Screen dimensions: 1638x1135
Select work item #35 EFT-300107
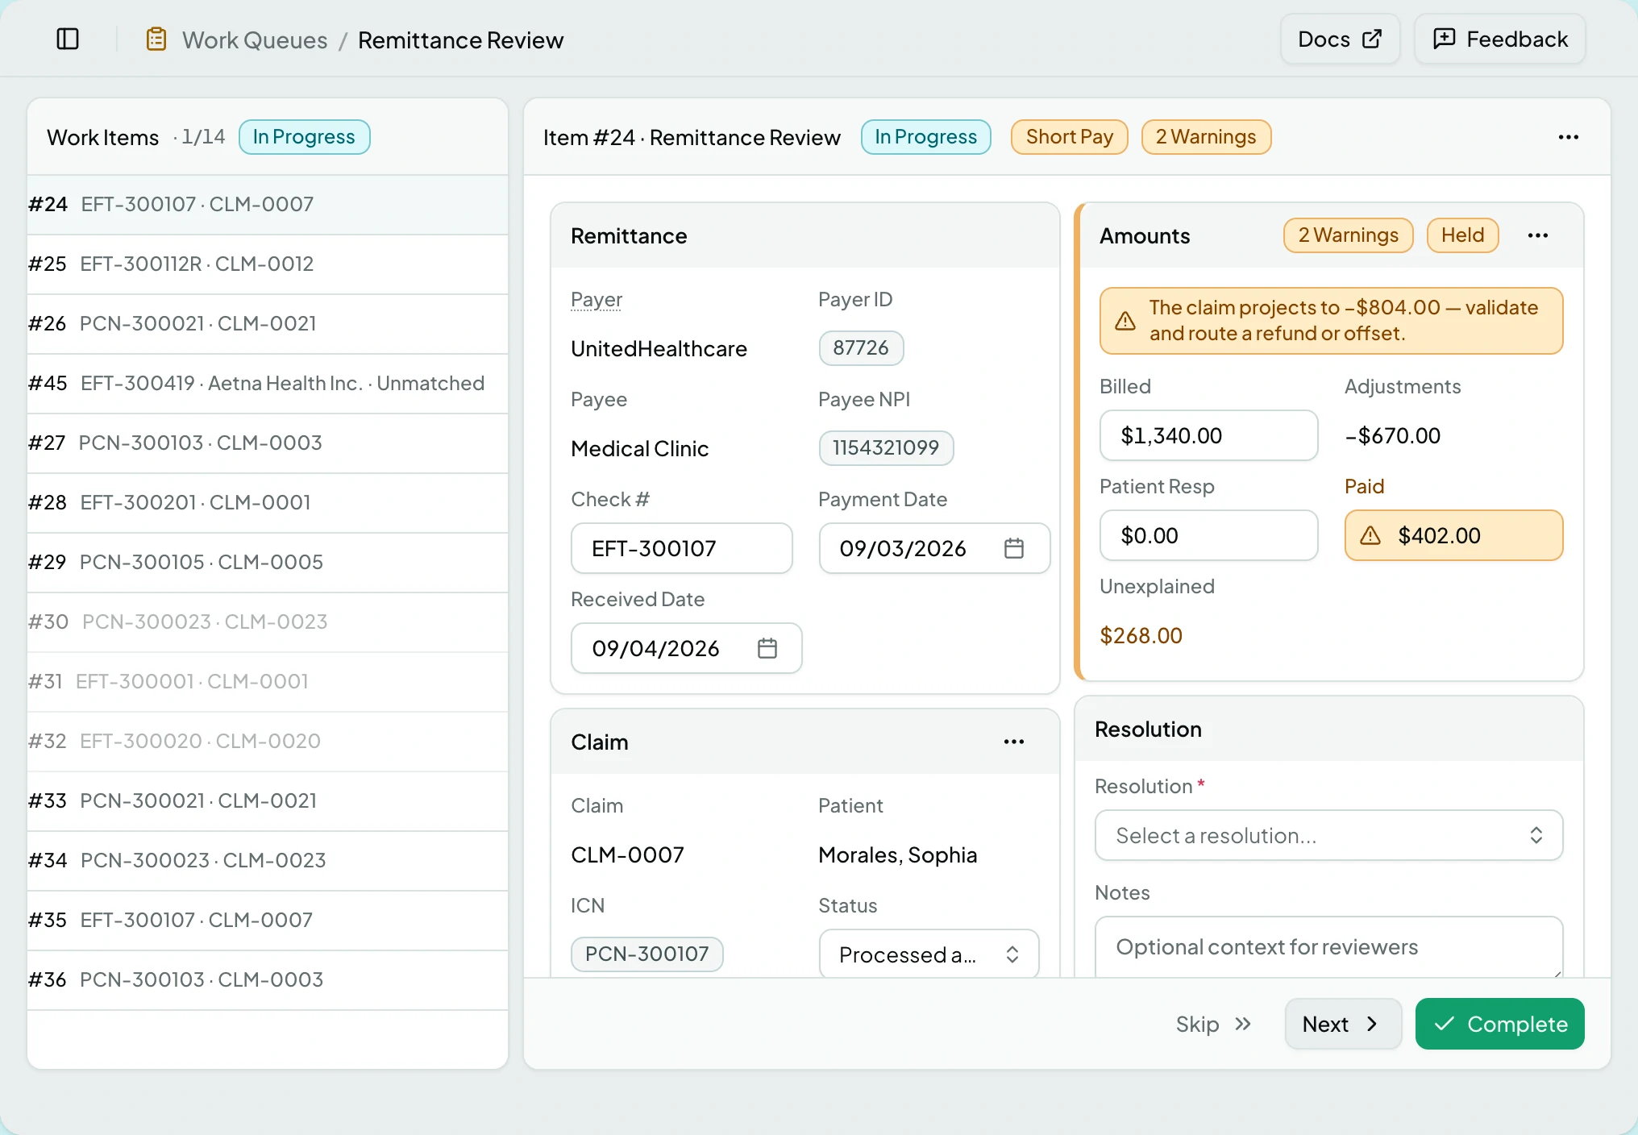coord(268,921)
